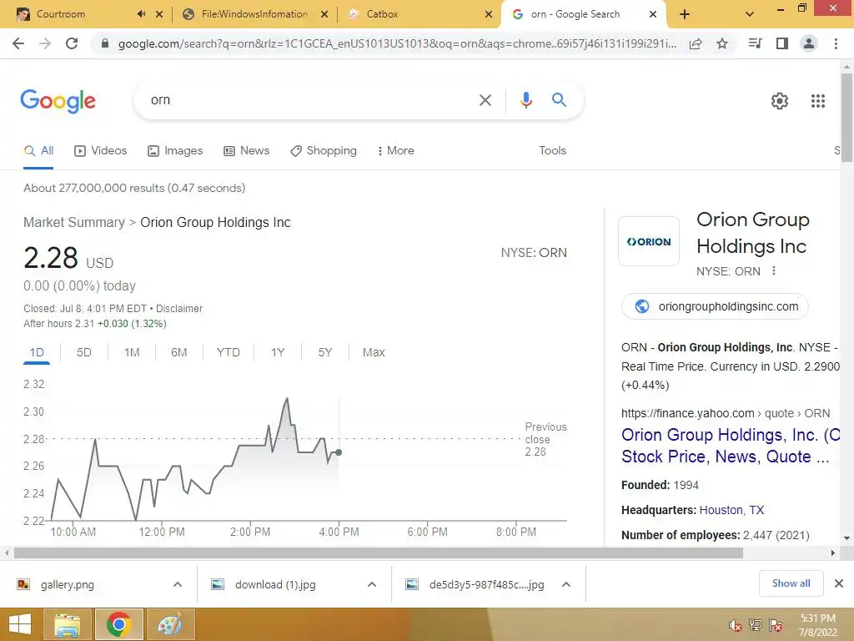Image resolution: width=854 pixels, height=641 pixels.
Task: Show all downloads
Action: [x=791, y=583]
